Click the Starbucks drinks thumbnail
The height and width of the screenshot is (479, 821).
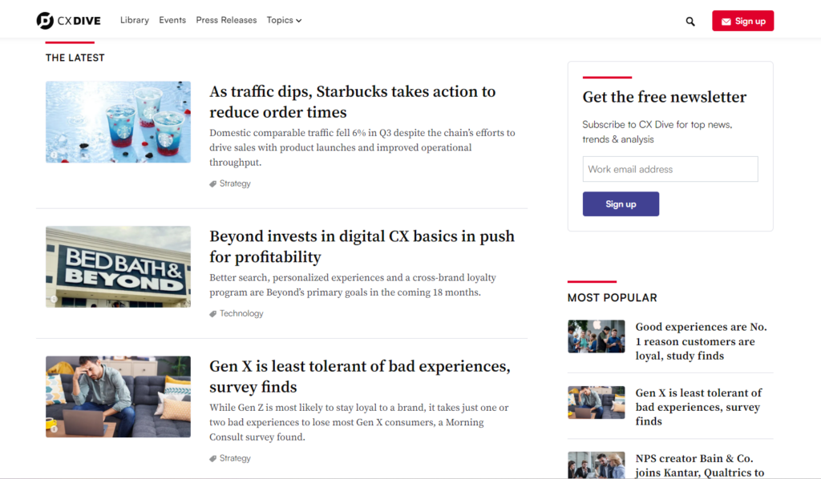pos(118,122)
